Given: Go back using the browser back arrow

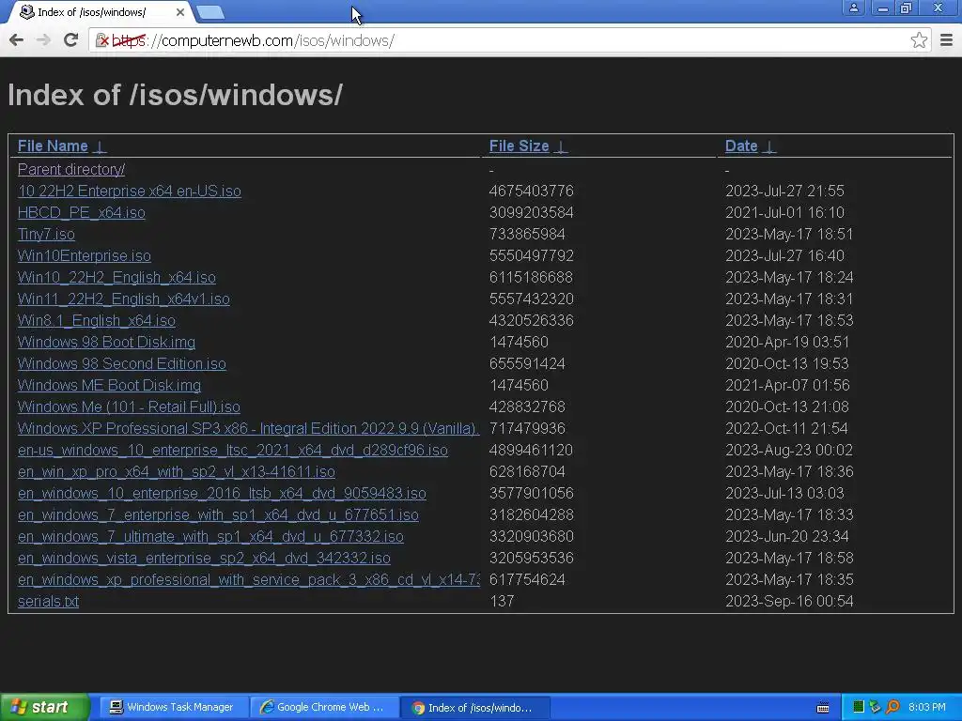Looking at the screenshot, I should point(17,39).
